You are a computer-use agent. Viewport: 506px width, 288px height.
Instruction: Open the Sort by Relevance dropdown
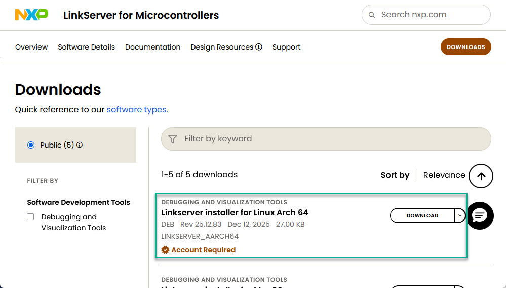(444, 175)
